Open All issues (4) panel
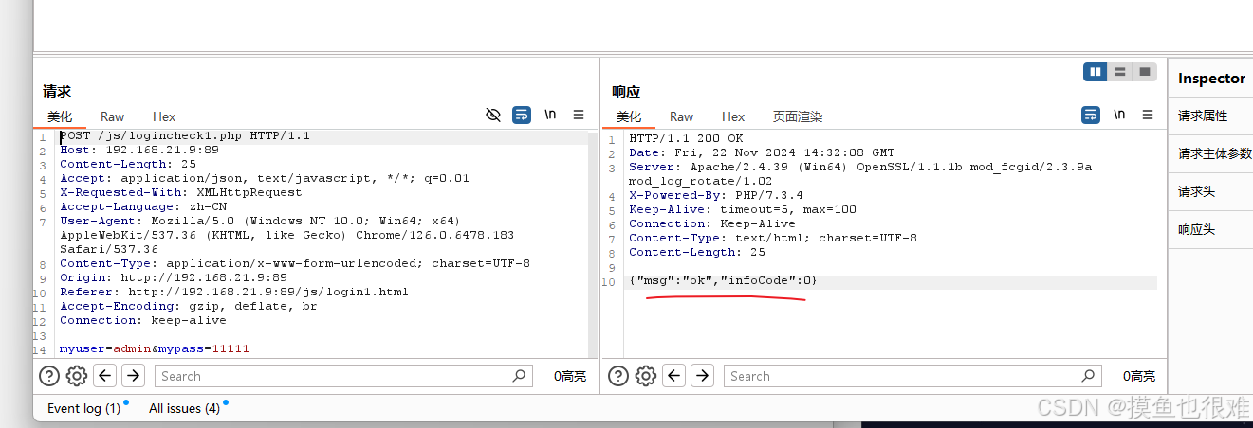Image resolution: width=1253 pixels, height=428 pixels. point(185,408)
